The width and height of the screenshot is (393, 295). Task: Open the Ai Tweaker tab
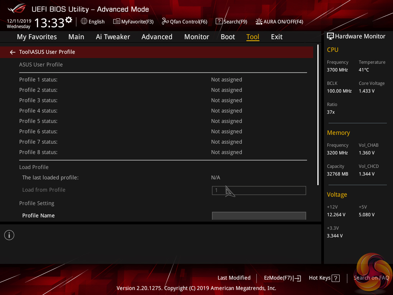[113, 36]
